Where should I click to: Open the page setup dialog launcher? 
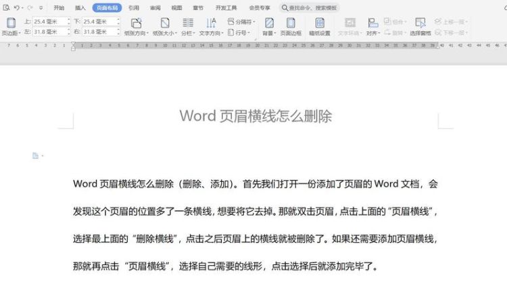pyautogui.click(x=256, y=39)
